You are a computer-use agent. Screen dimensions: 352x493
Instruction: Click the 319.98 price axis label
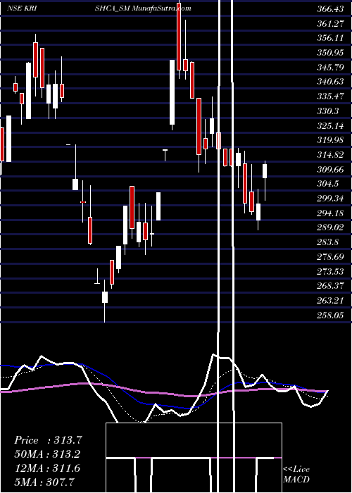click(330, 140)
